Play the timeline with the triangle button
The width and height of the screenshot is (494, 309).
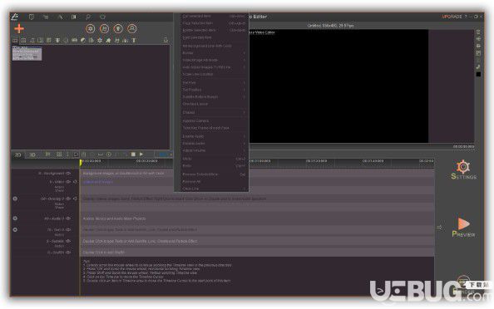pyautogui.click(x=141, y=154)
